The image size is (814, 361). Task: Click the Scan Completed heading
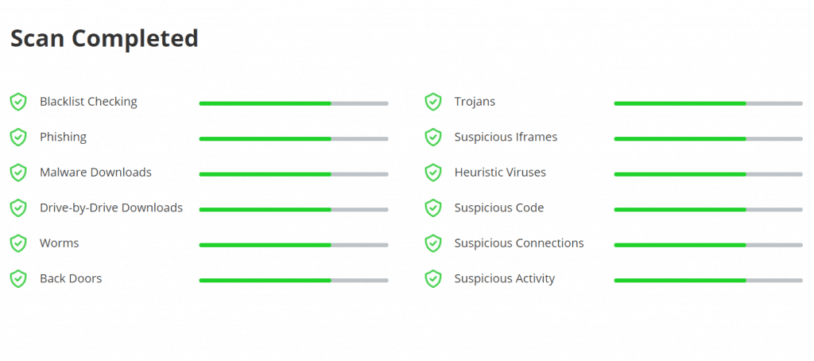click(104, 38)
